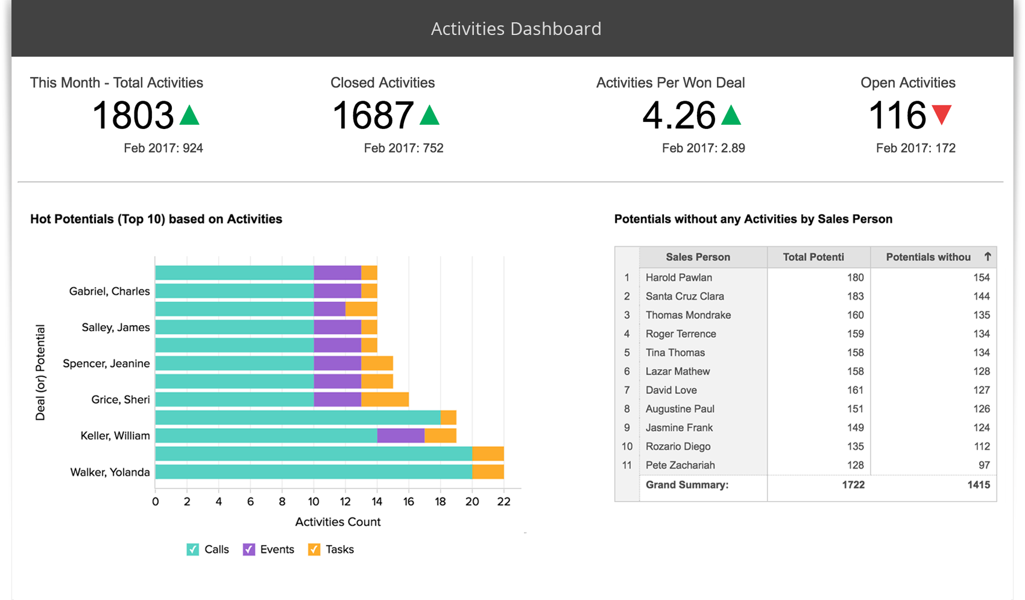Image resolution: width=1025 pixels, height=600 pixels.
Task: Open the Closed Activities value 1687
Action: click(373, 116)
